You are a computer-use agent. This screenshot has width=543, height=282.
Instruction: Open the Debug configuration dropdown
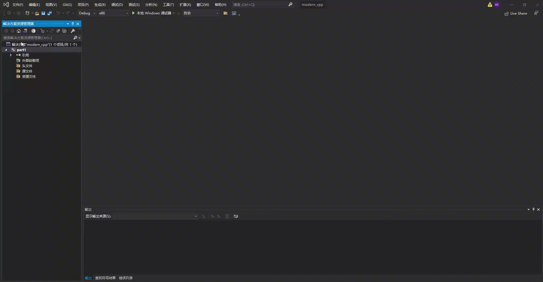[x=87, y=13]
